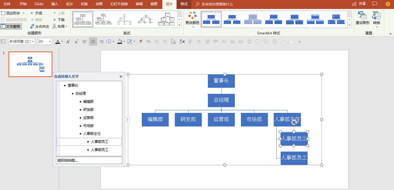
Task: Click the text box icon in quick toolbar
Action: (x=3, y=42)
